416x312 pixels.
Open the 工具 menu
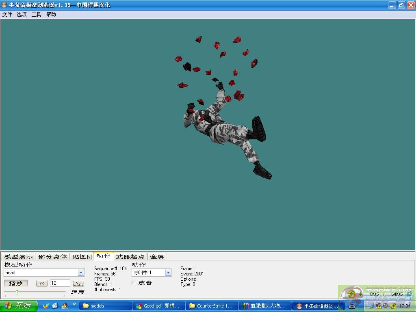tap(36, 14)
